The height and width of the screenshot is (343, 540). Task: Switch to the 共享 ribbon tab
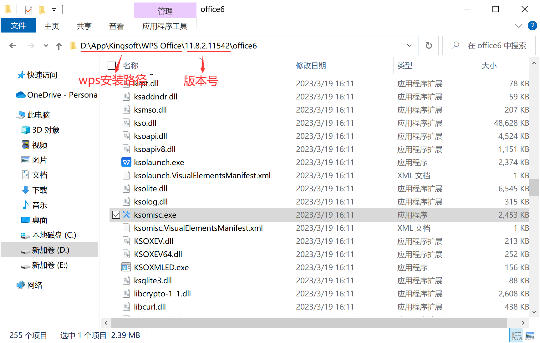(x=84, y=26)
